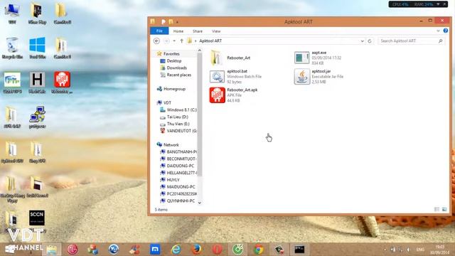Click the navigation pane scroll-down arrow
This screenshot has width=455, height=256.
(200, 203)
